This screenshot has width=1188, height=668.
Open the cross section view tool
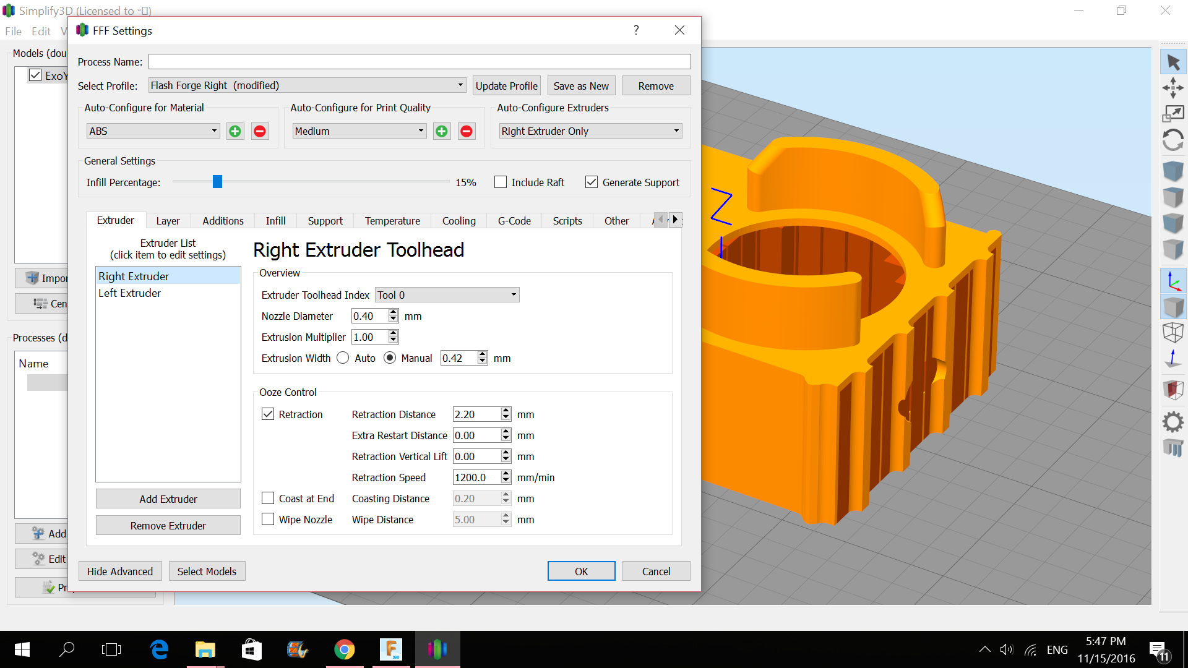point(1173,390)
